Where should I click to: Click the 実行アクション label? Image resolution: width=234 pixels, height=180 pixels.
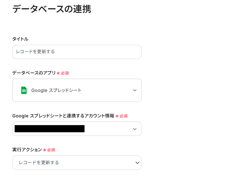click(x=27, y=150)
